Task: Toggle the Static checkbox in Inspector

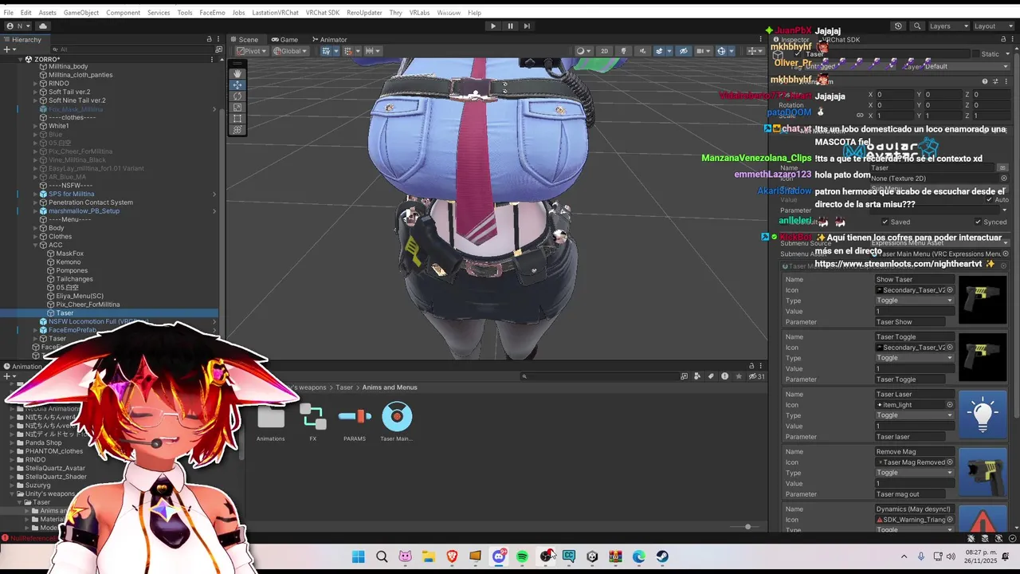Action: 977,54
